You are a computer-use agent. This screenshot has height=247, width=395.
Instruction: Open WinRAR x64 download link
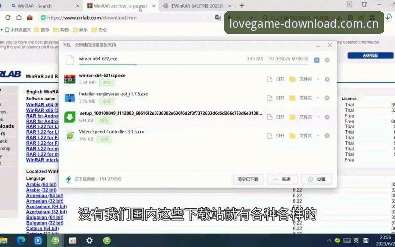42,105
